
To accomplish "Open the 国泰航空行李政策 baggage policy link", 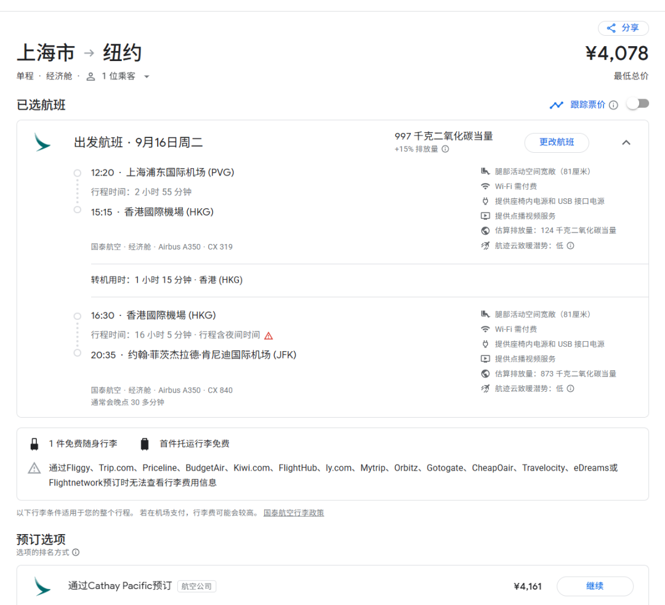I will coord(294,513).
